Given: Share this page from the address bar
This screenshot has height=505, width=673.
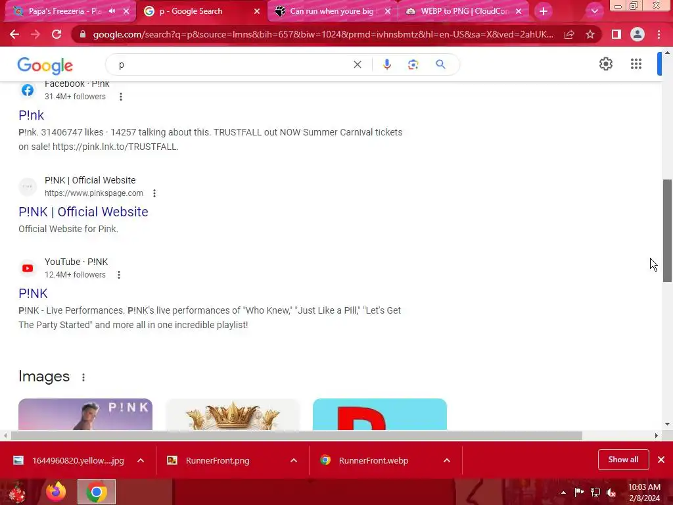Looking at the screenshot, I should click(569, 34).
